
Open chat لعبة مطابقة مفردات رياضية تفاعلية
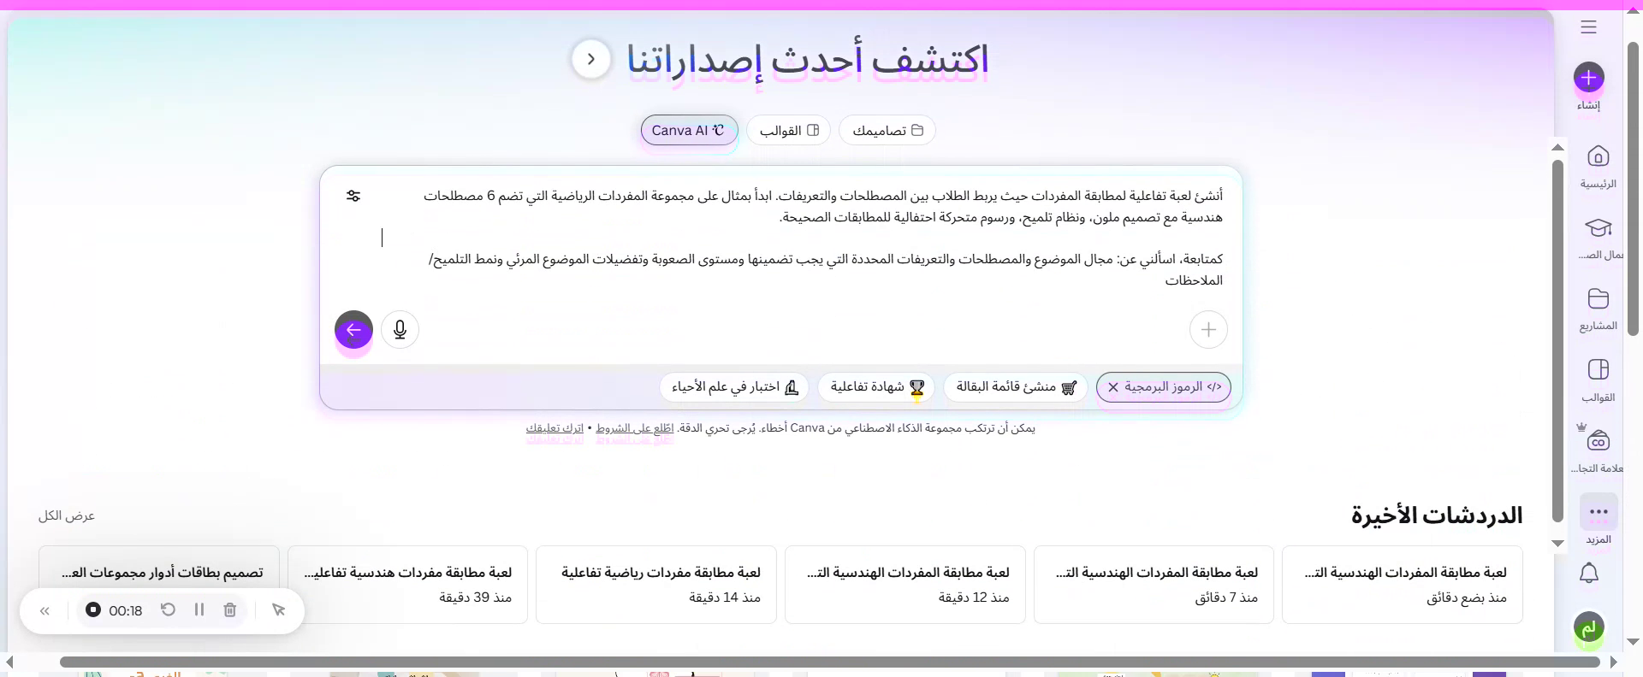pos(656,585)
